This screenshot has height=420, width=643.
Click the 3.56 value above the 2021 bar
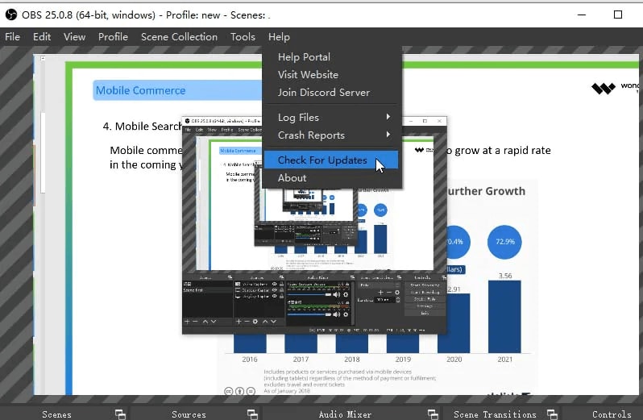tap(504, 276)
